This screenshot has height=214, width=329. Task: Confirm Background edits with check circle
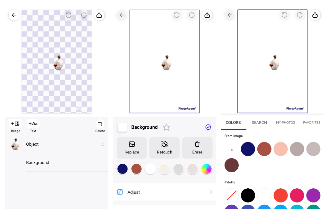[x=208, y=127]
